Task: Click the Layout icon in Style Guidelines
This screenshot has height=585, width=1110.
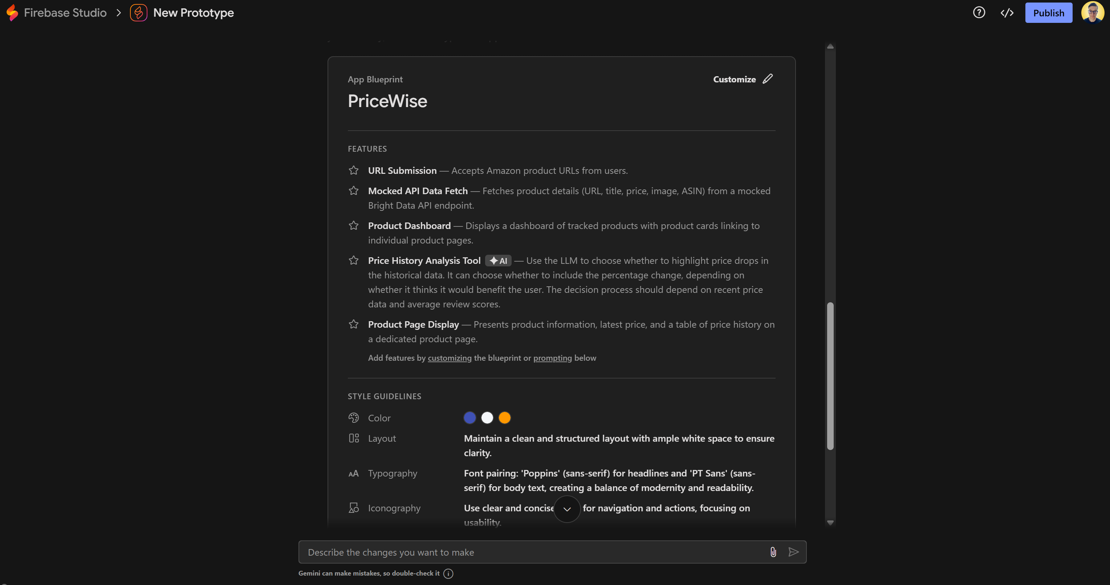Action: [x=353, y=438]
